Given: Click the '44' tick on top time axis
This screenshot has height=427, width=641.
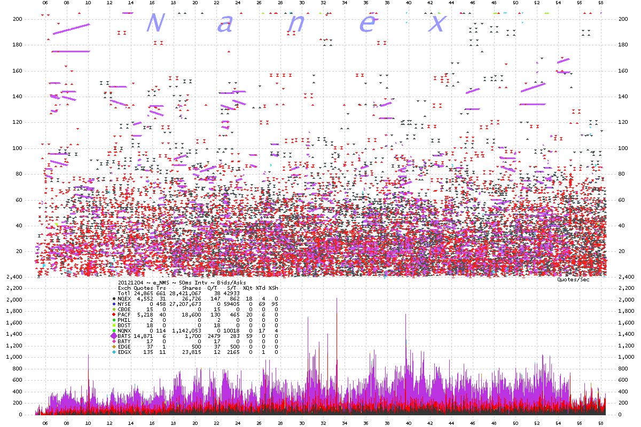Looking at the screenshot, I should [x=451, y=3].
